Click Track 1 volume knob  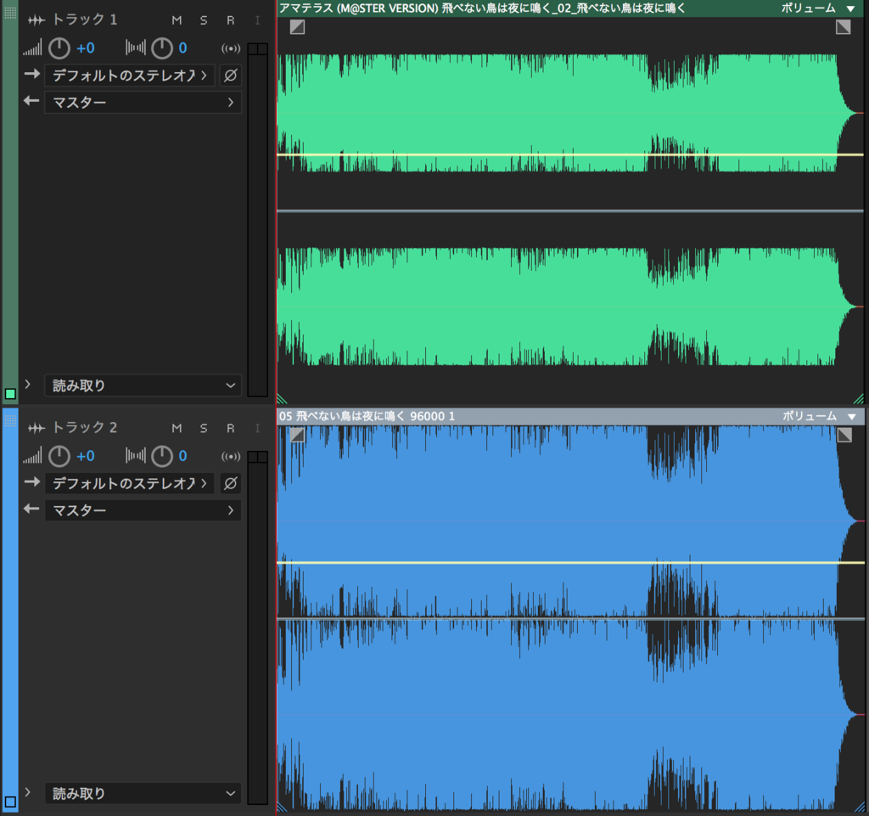[x=59, y=48]
